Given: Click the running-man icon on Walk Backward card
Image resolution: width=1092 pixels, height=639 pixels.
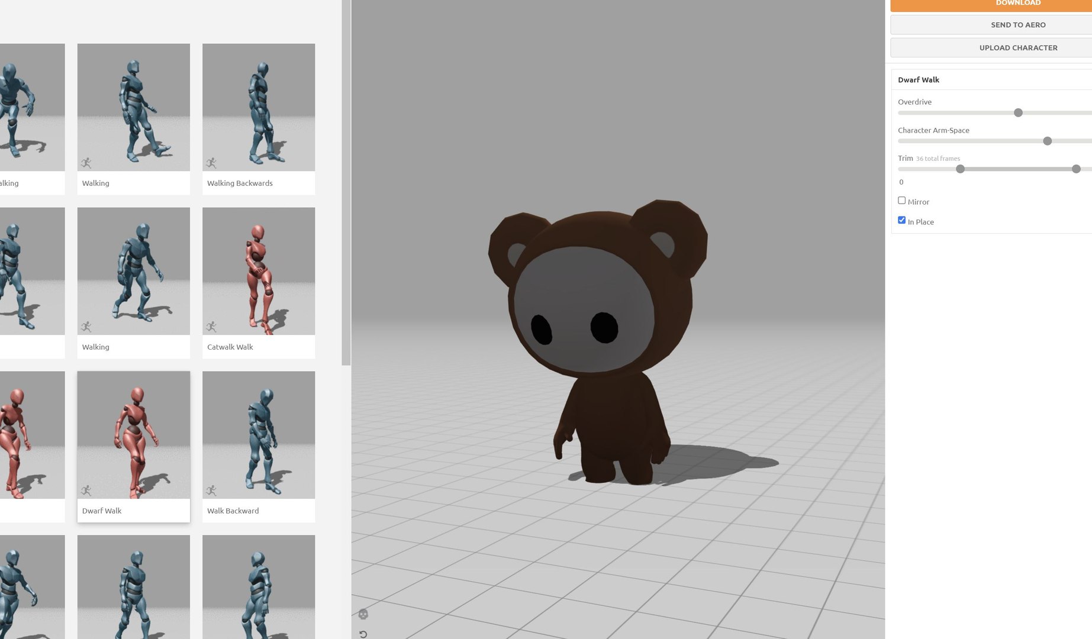Looking at the screenshot, I should [211, 490].
